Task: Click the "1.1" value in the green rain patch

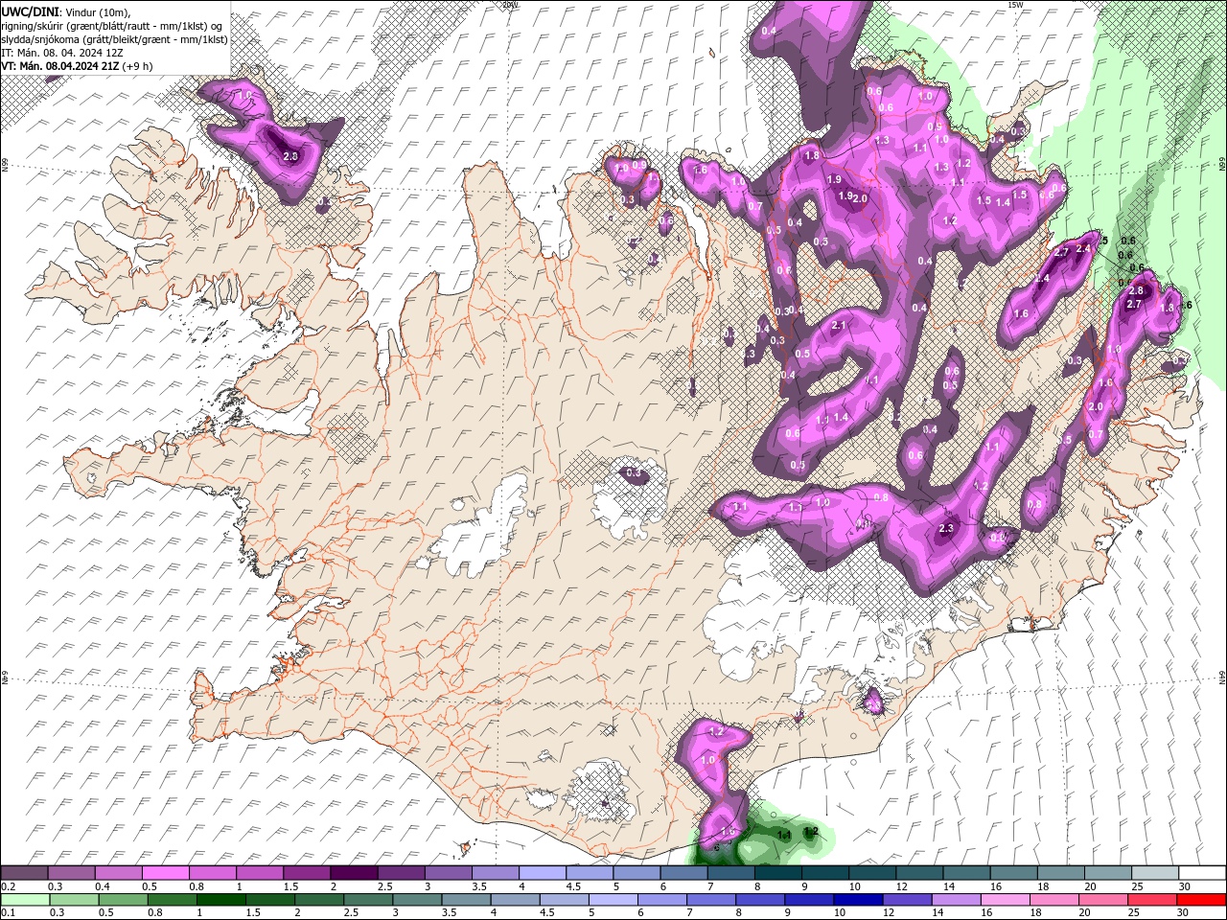Action: [x=783, y=836]
